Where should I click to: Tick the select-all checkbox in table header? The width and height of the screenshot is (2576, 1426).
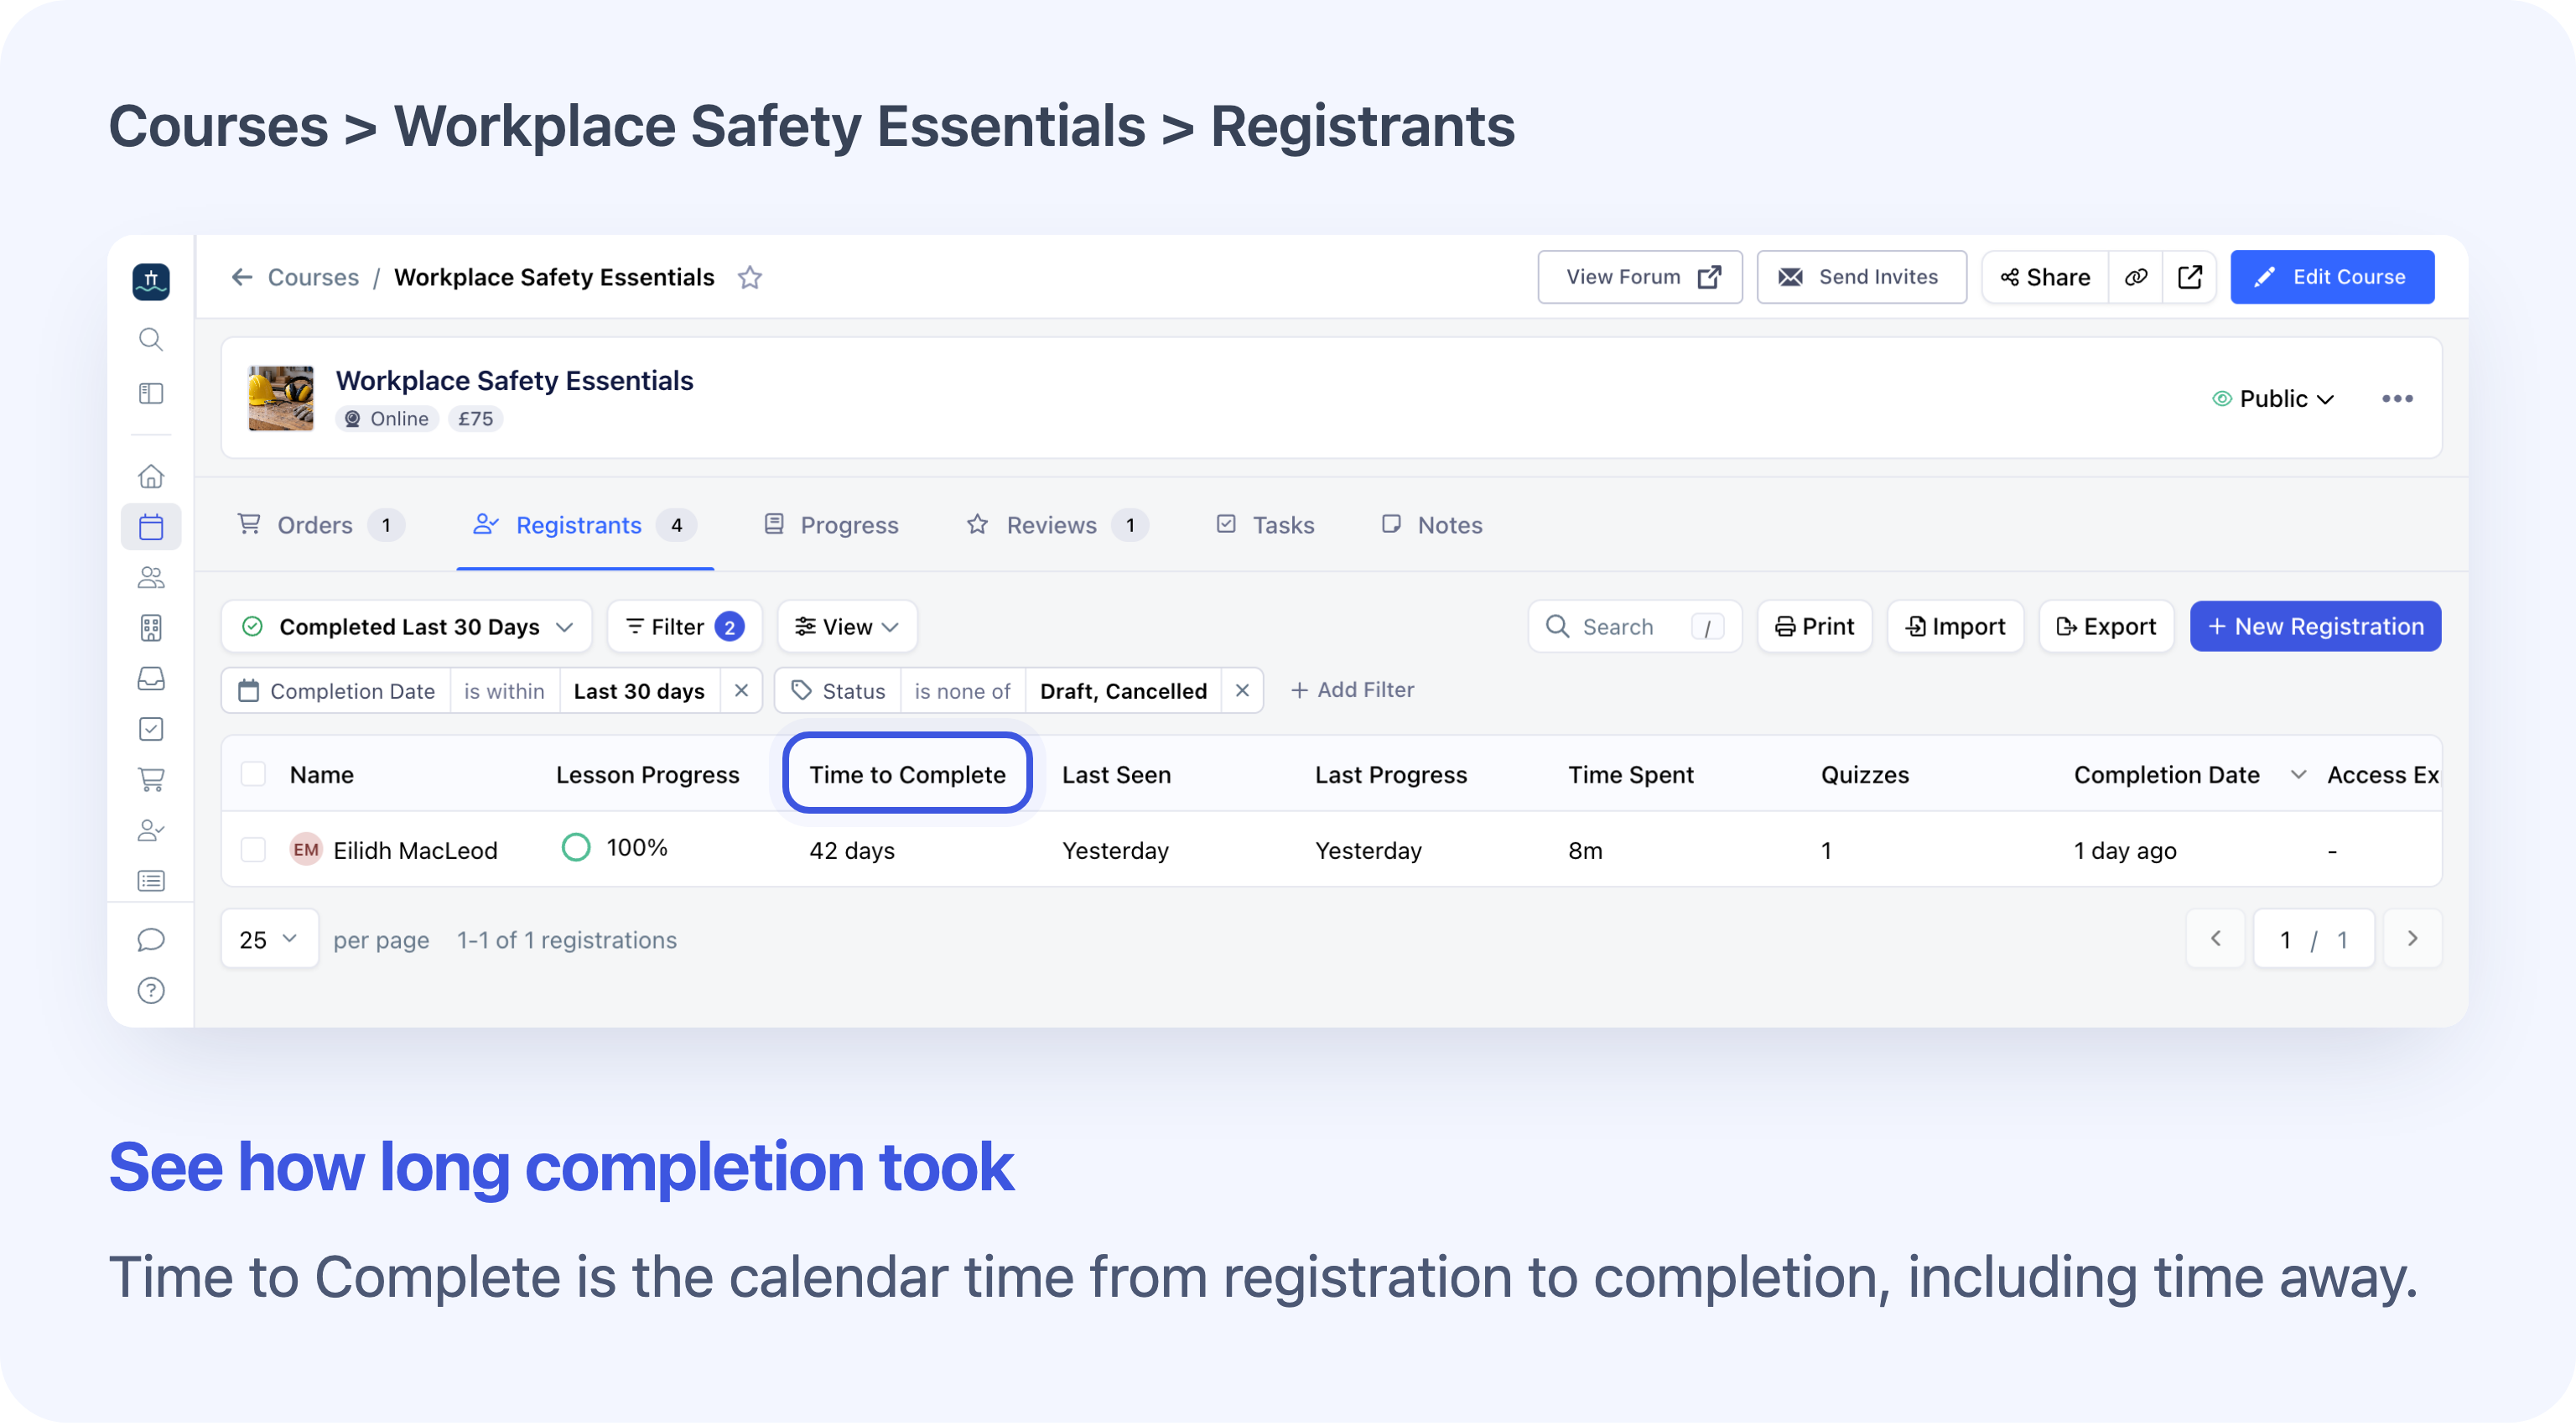(x=254, y=775)
